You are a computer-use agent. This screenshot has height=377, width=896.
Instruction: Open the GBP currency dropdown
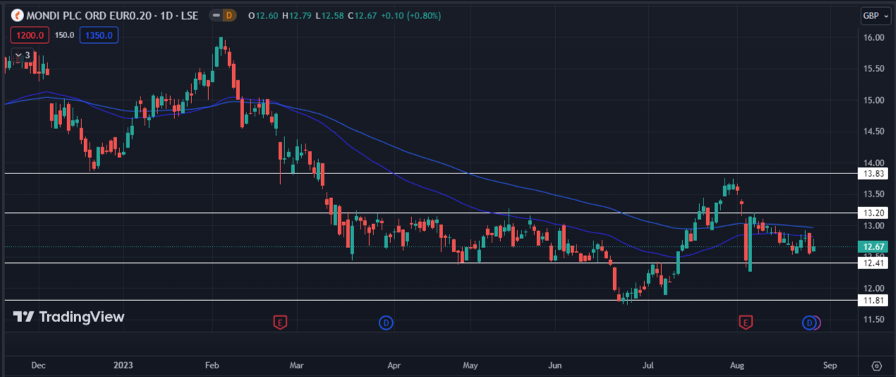pos(876,15)
